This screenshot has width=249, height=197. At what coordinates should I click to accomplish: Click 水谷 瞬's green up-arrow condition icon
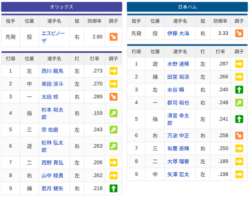(x=239, y=90)
